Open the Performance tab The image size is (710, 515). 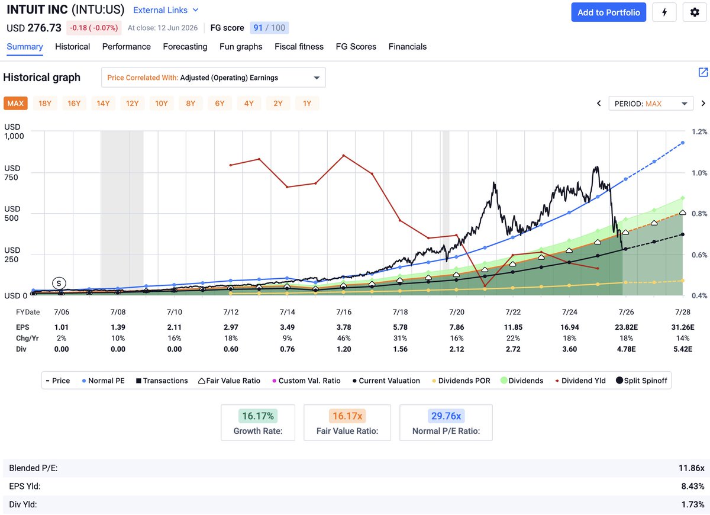coord(127,47)
